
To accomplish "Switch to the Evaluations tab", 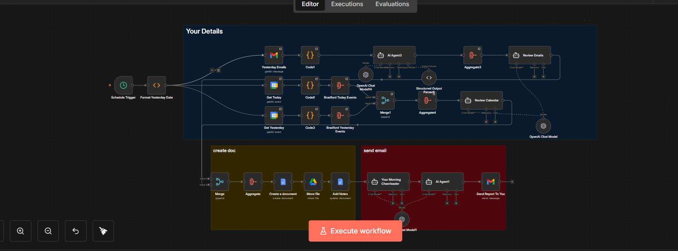I will [392, 4].
